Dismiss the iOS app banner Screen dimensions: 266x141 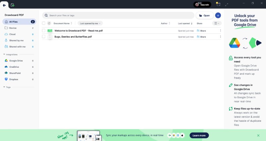click(x=258, y=135)
